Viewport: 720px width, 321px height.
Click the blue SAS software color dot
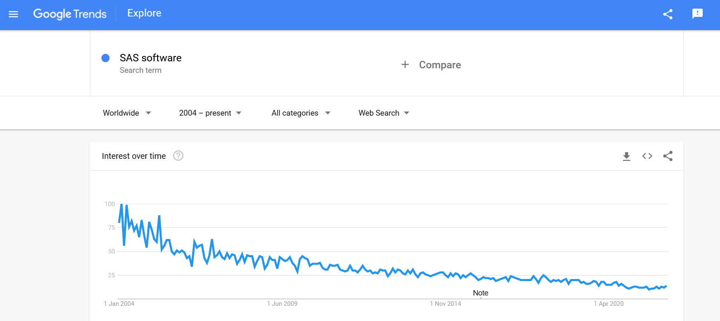[x=106, y=58]
